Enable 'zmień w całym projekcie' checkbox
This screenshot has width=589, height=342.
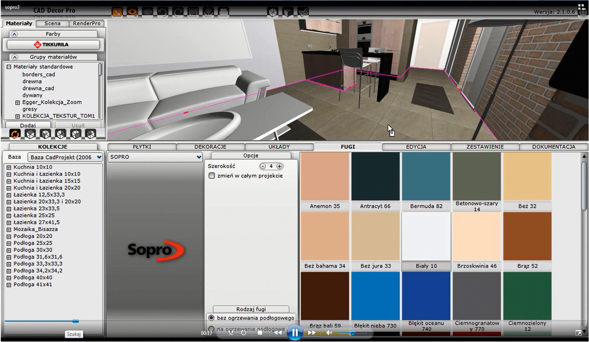[212, 175]
